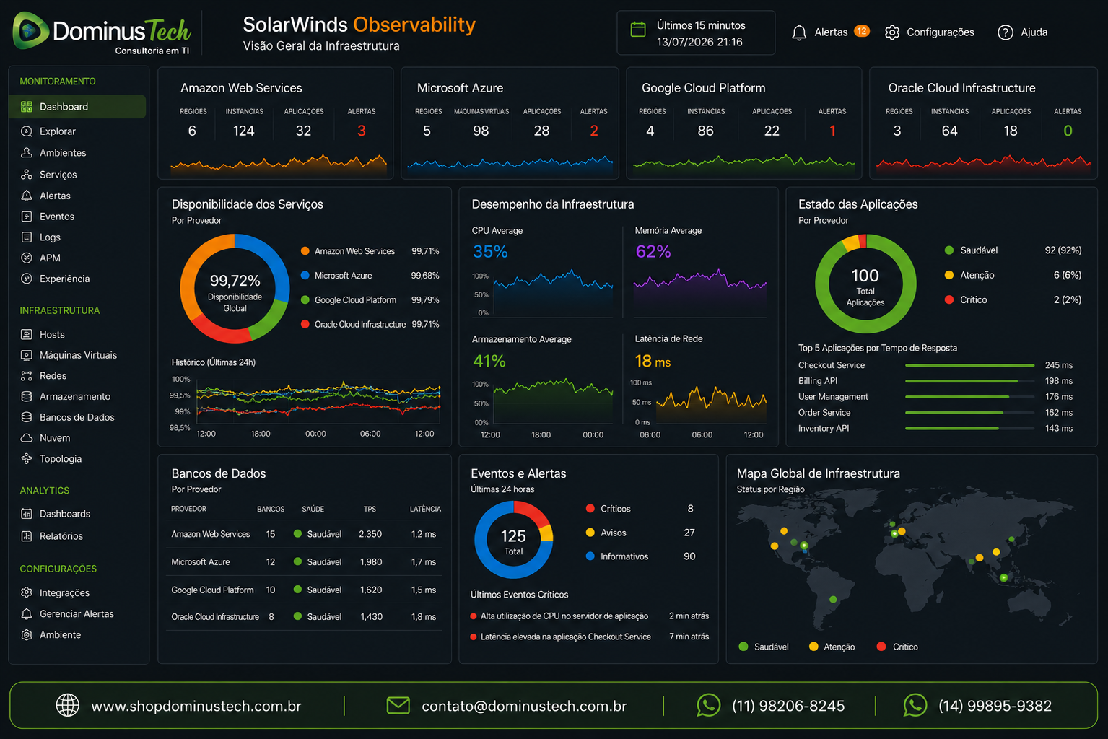Click the Explorar compass icon

click(27, 131)
